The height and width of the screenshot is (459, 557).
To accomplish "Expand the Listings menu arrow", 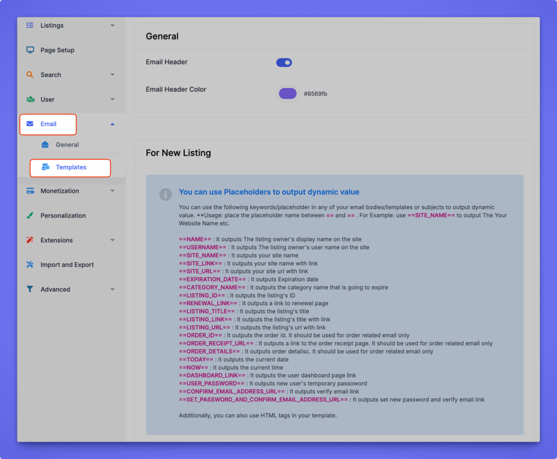I will 112,26.
